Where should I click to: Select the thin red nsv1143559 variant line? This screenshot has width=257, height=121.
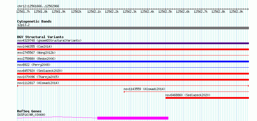point(186,92)
